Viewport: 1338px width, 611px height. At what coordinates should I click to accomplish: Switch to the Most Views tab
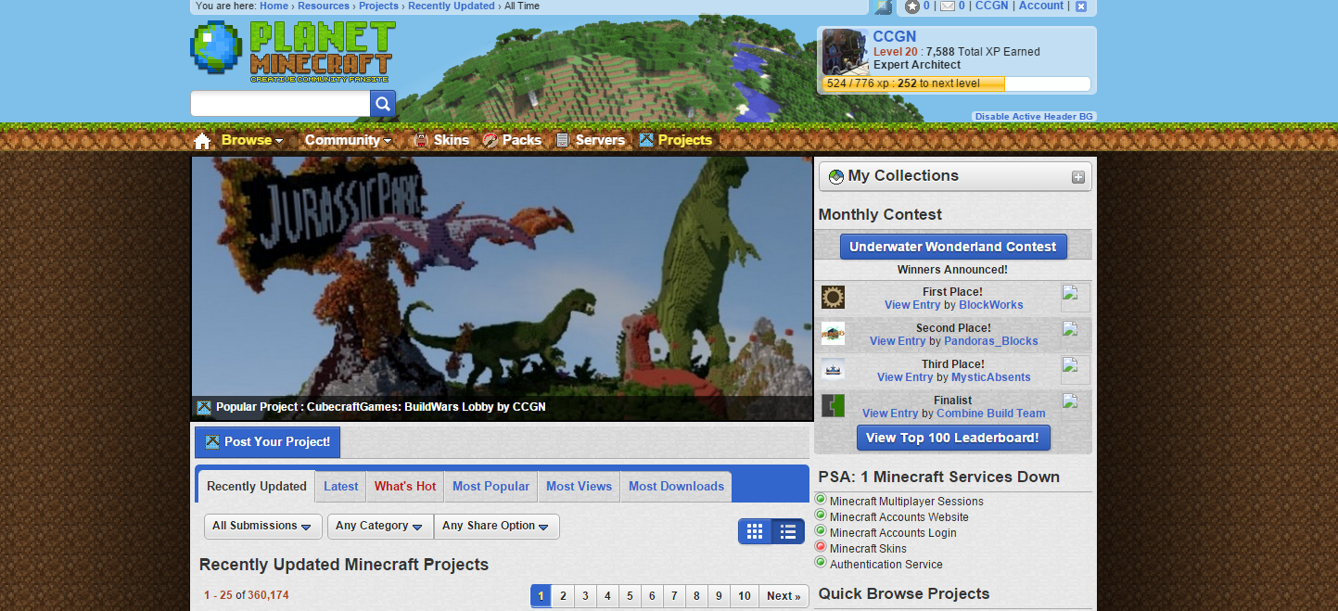tap(579, 487)
